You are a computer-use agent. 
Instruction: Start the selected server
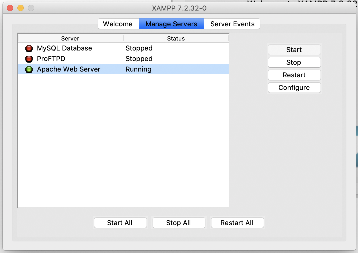coord(294,50)
